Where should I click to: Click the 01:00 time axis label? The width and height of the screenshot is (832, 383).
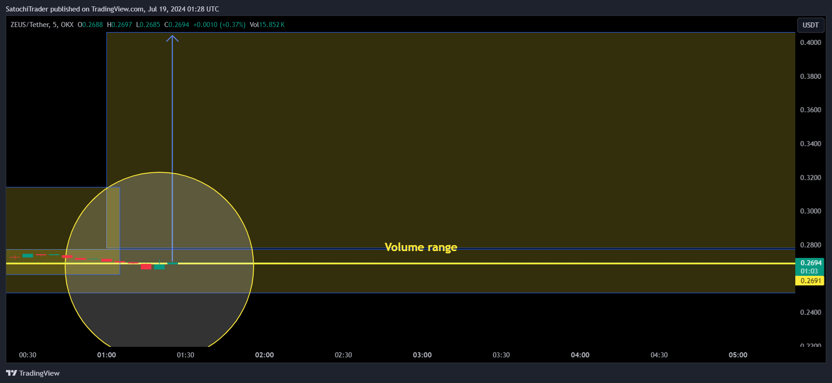pyautogui.click(x=106, y=355)
